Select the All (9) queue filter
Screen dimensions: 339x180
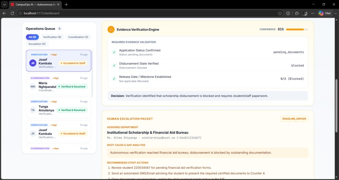32,37
